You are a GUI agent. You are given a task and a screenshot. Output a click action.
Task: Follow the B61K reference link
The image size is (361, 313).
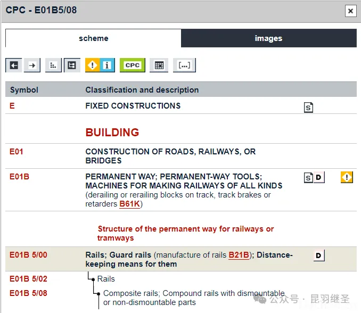[130, 204]
